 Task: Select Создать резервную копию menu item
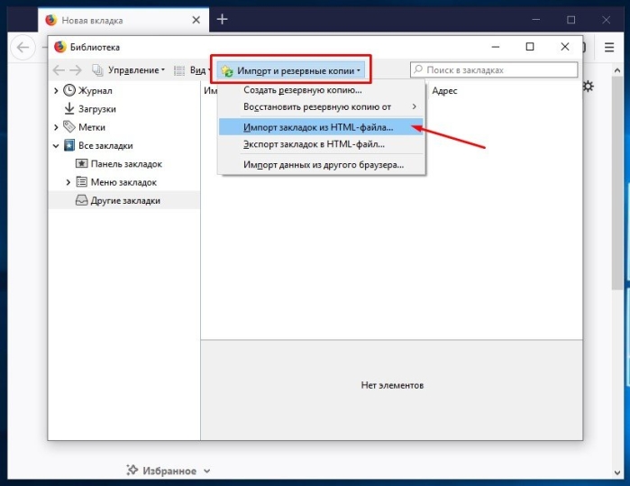click(321, 90)
